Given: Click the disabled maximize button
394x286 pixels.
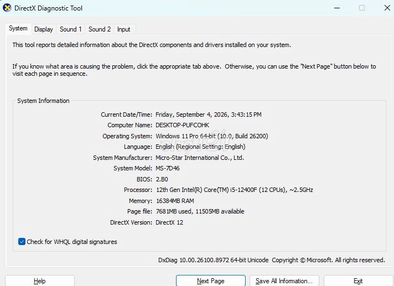Looking at the screenshot, I should 362,8.
